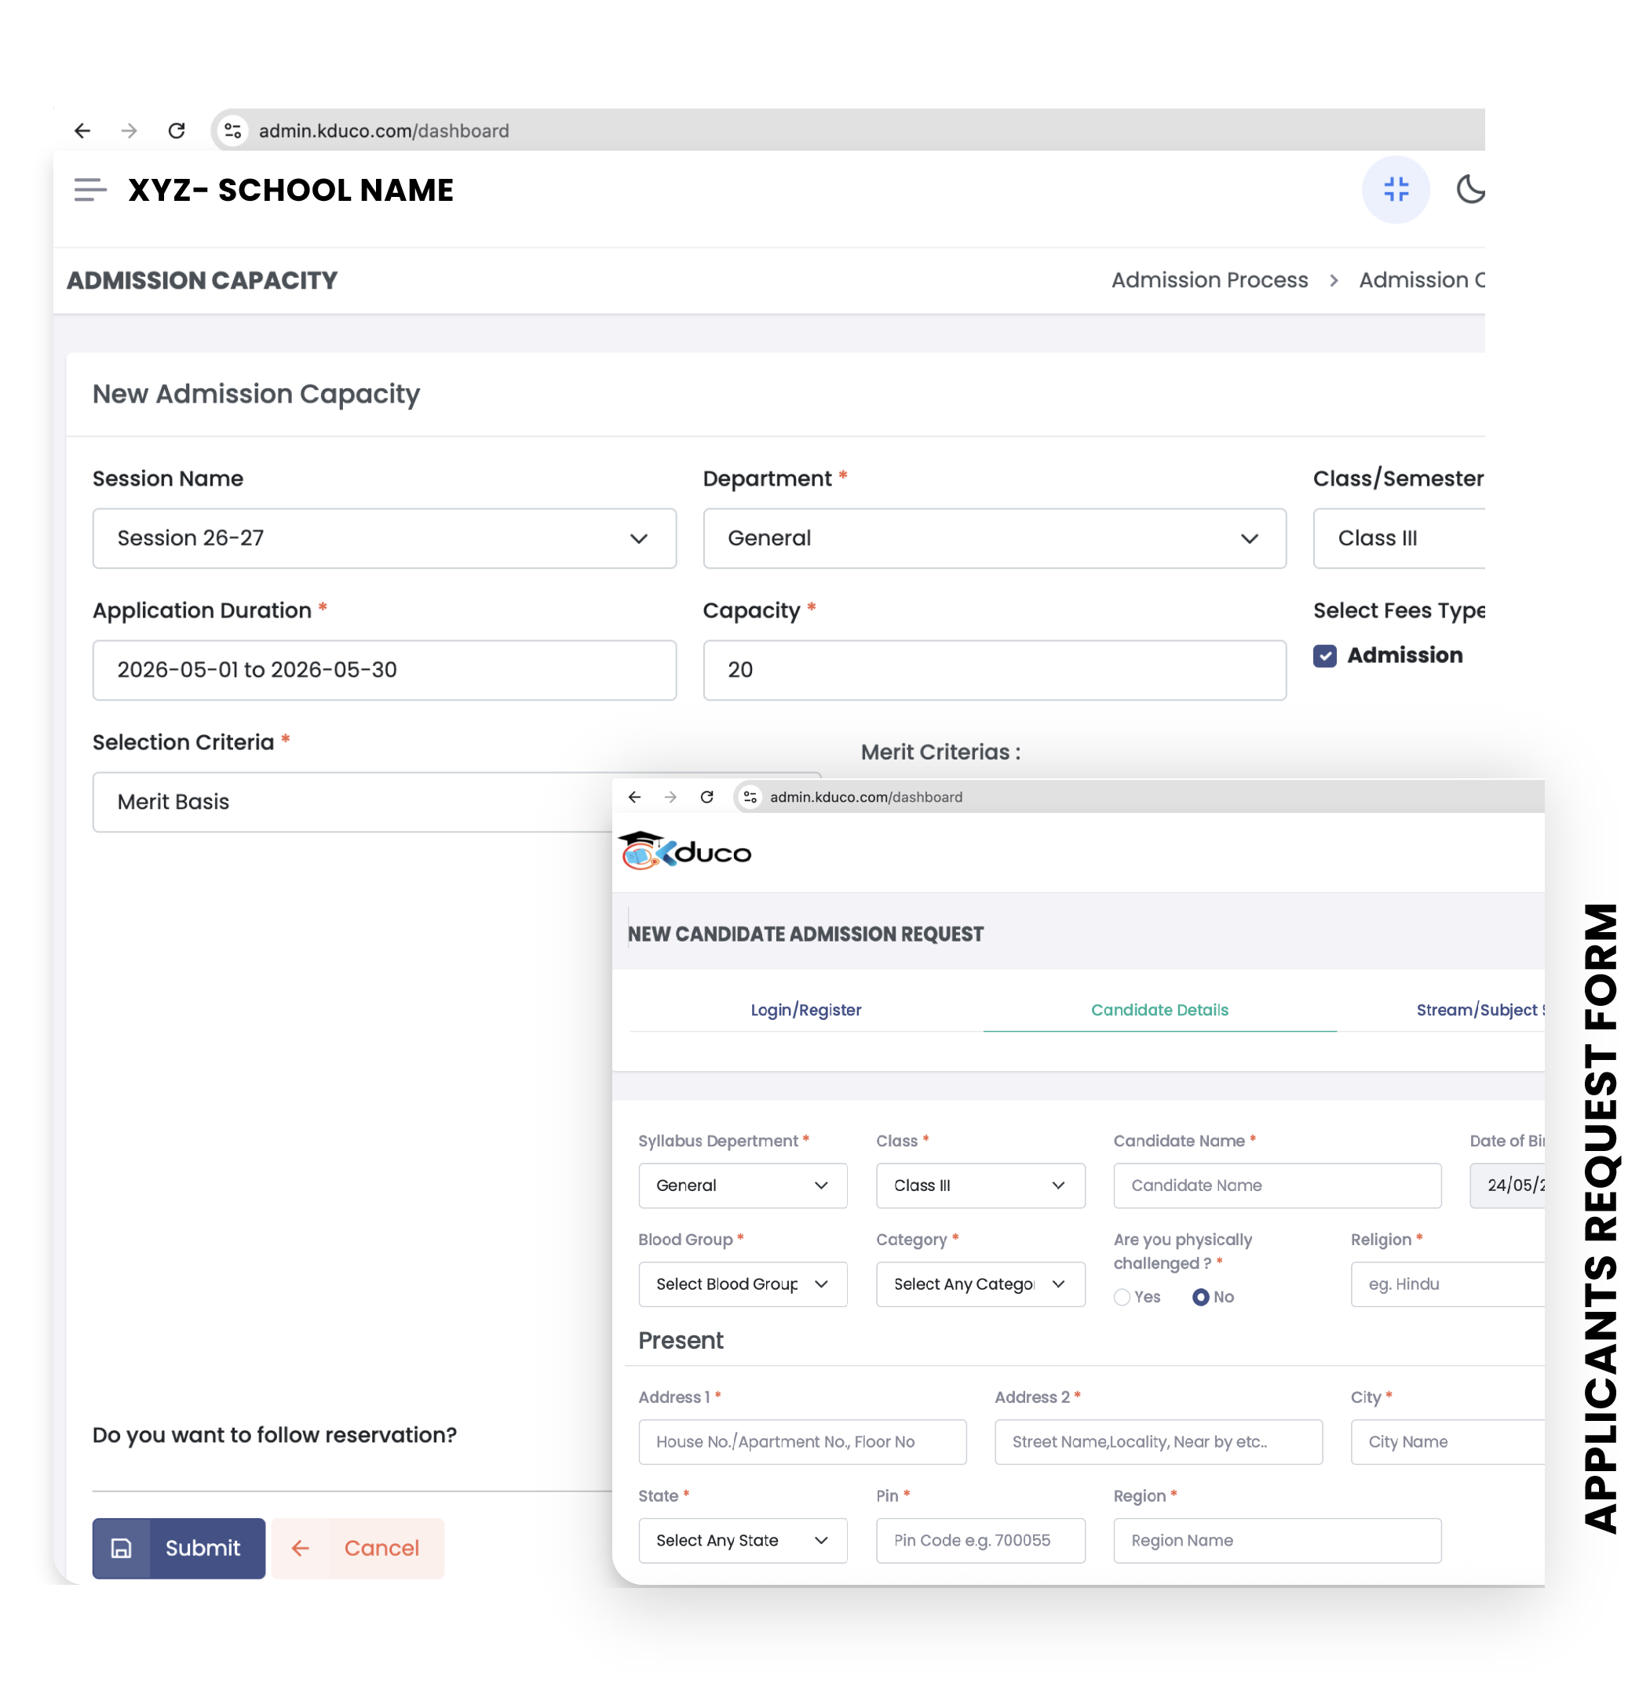Open the Session Name dropdown

click(x=385, y=538)
